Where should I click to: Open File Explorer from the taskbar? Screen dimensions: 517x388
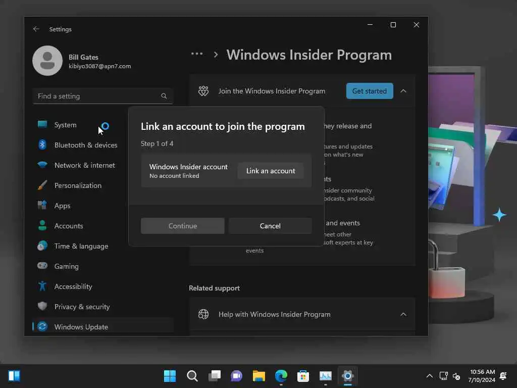[x=259, y=376]
